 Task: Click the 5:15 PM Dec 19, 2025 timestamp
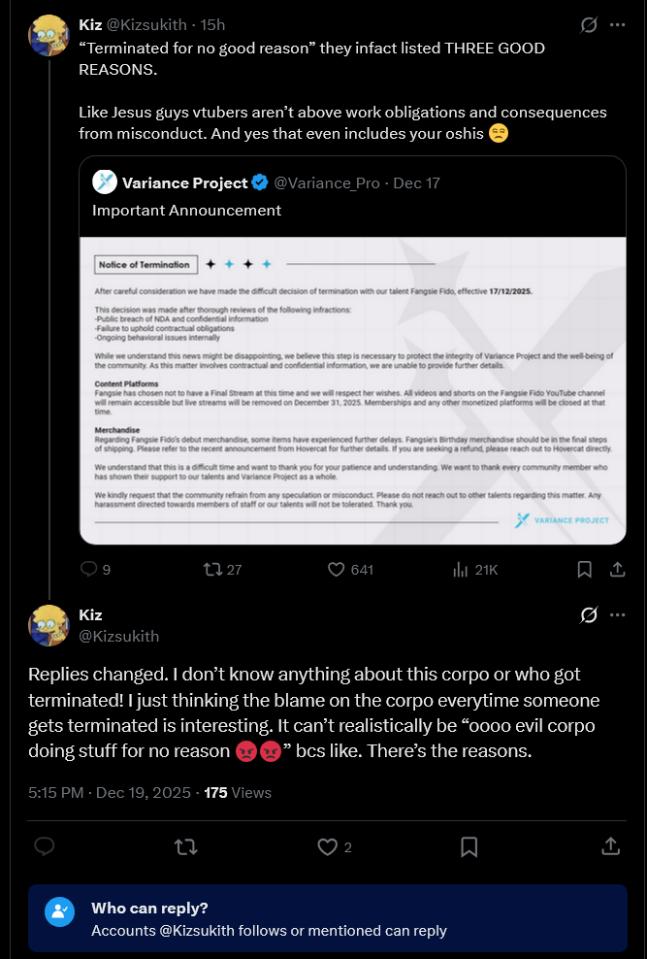click(110, 793)
